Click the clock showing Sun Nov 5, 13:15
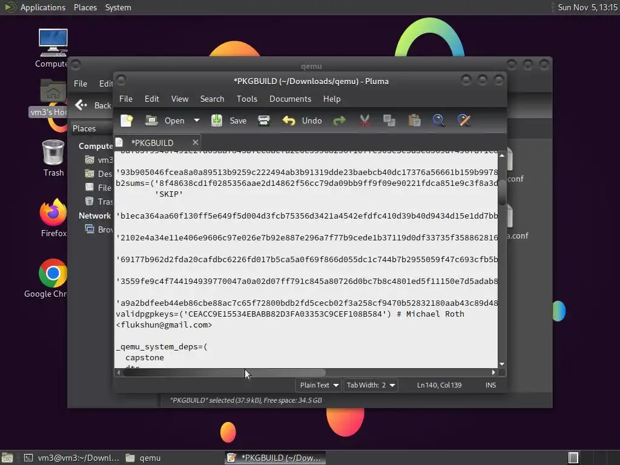This screenshot has height=465, width=620. tap(587, 7)
